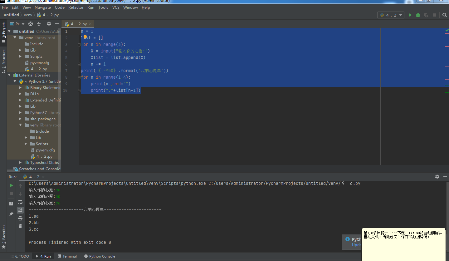449x261 pixels.
Task: Click 'Process finished with exit code 0' text
Action: [x=70, y=243]
